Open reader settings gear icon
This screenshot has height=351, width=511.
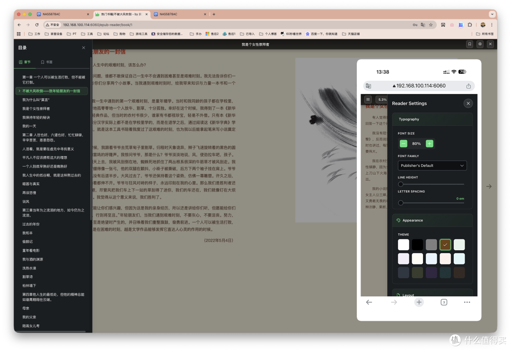tap(480, 44)
